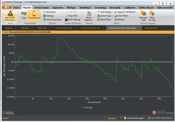Click the HoldemManager2 database indicator
The height and width of the screenshot is (122, 175).
[134, 118]
